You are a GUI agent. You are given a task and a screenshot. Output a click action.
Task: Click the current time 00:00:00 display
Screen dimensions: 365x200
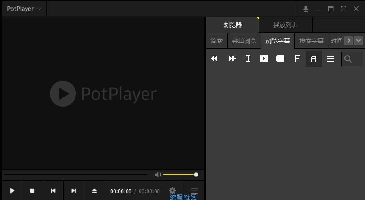(x=121, y=191)
